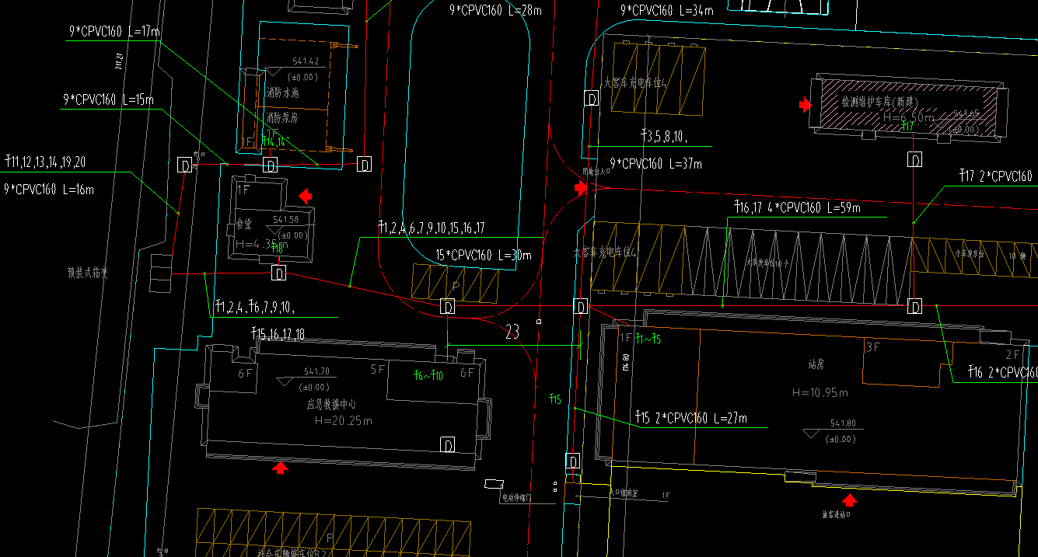Select the green '千6~千10' label
The width and height of the screenshot is (1038, 557).
coord(428,375)
